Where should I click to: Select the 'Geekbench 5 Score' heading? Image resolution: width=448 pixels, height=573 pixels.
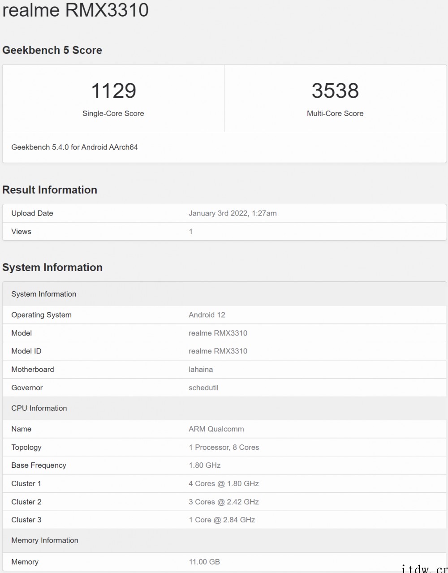coord(52,50)
